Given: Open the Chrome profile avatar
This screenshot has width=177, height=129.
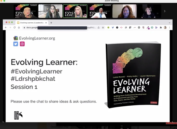Looking at the screenshot, I should 165,27.
